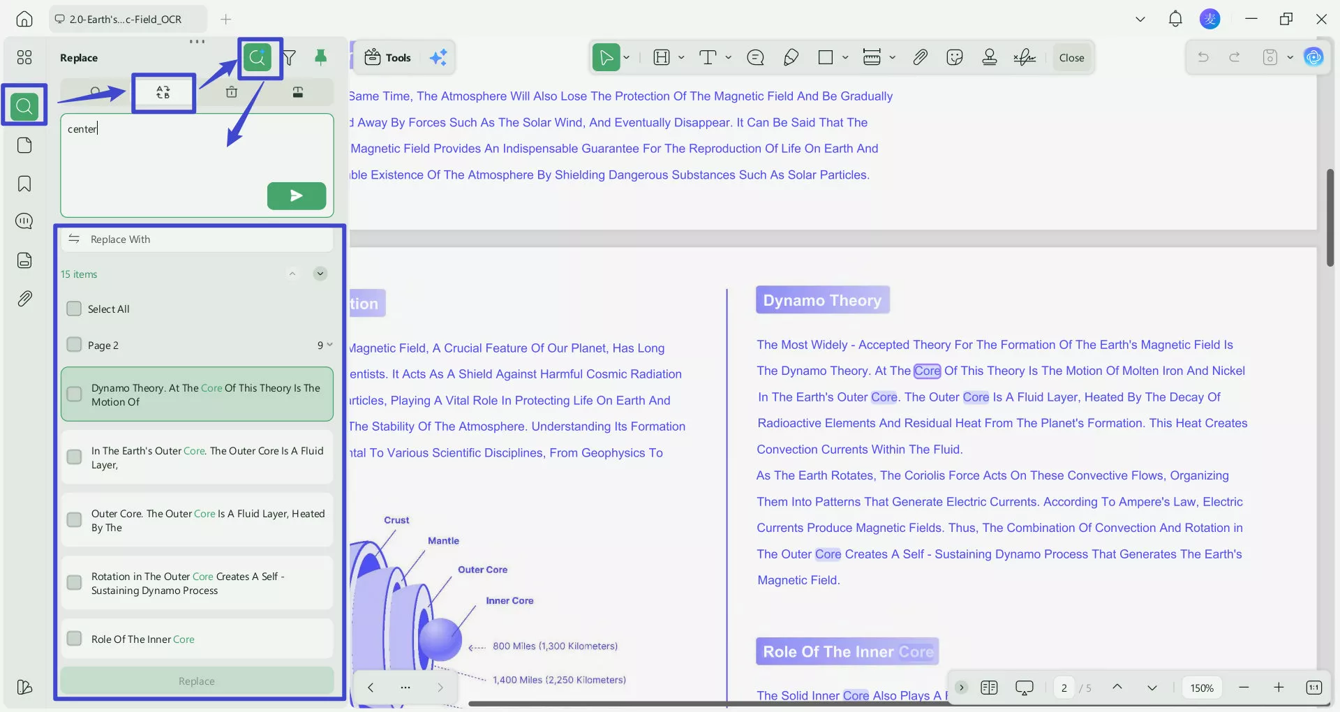Image resolution: width=1340 pixels, height=712 pixels.
Task: Open the bookmarks panel in the sidebar
Action: tap(24, 184)
